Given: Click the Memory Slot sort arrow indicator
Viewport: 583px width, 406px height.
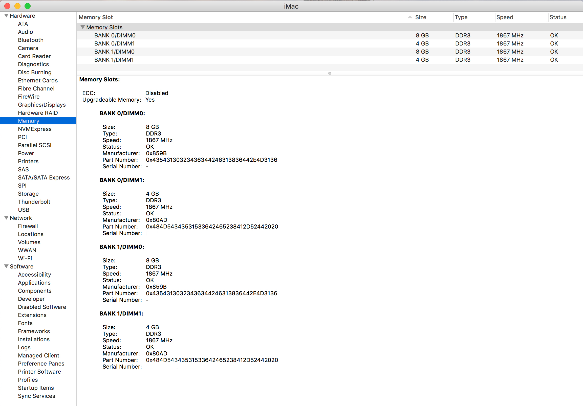Looking at the screenshot, I should 409,17.
